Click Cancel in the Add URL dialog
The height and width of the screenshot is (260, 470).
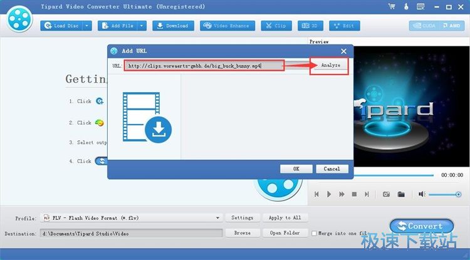click(x=332, y=169)
